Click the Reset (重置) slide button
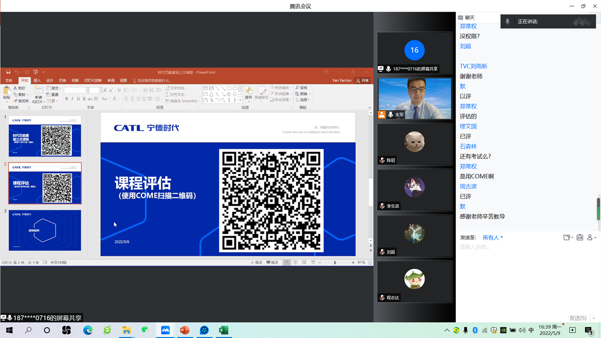Screen dimensions: 601x338 point(52,94)
